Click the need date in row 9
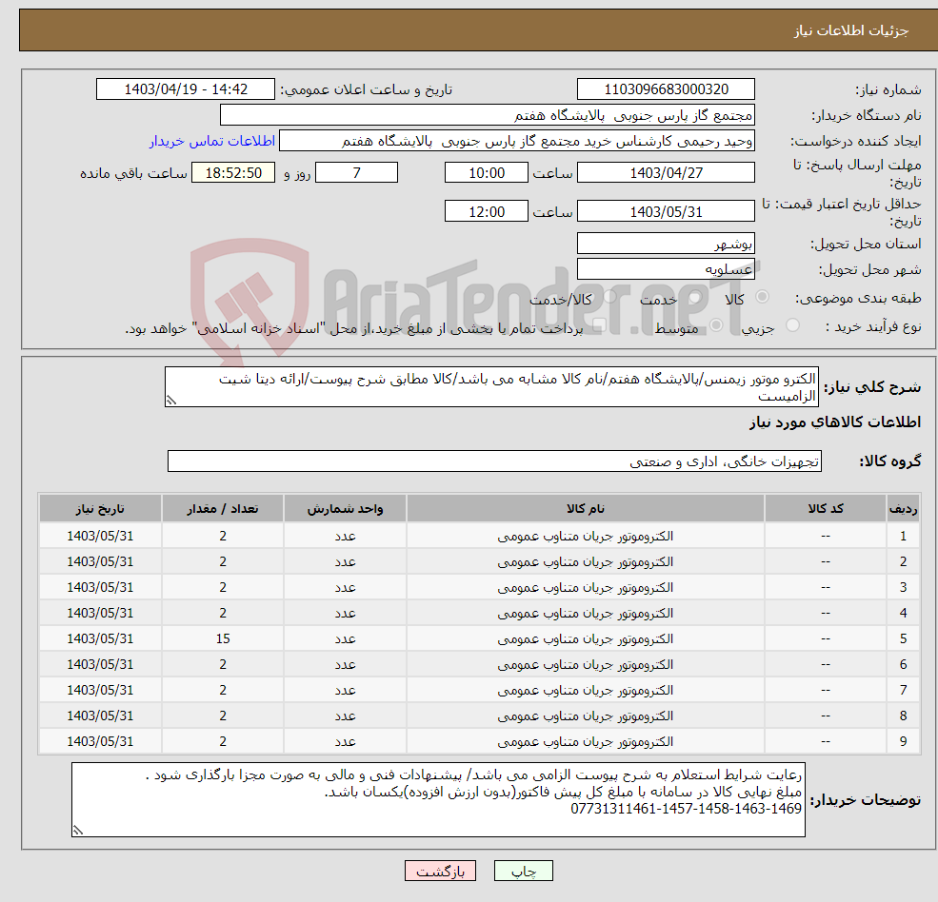Screen dimensions: 938x902 tap(100, 742)
